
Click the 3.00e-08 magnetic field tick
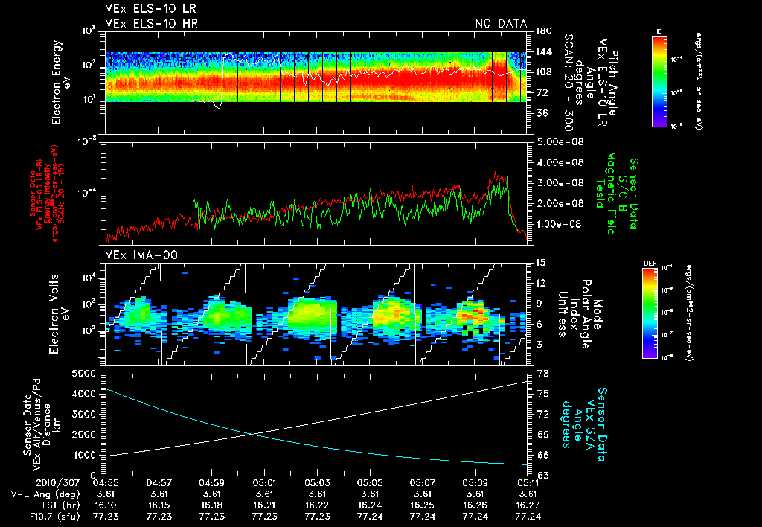(x=560, y=183)
